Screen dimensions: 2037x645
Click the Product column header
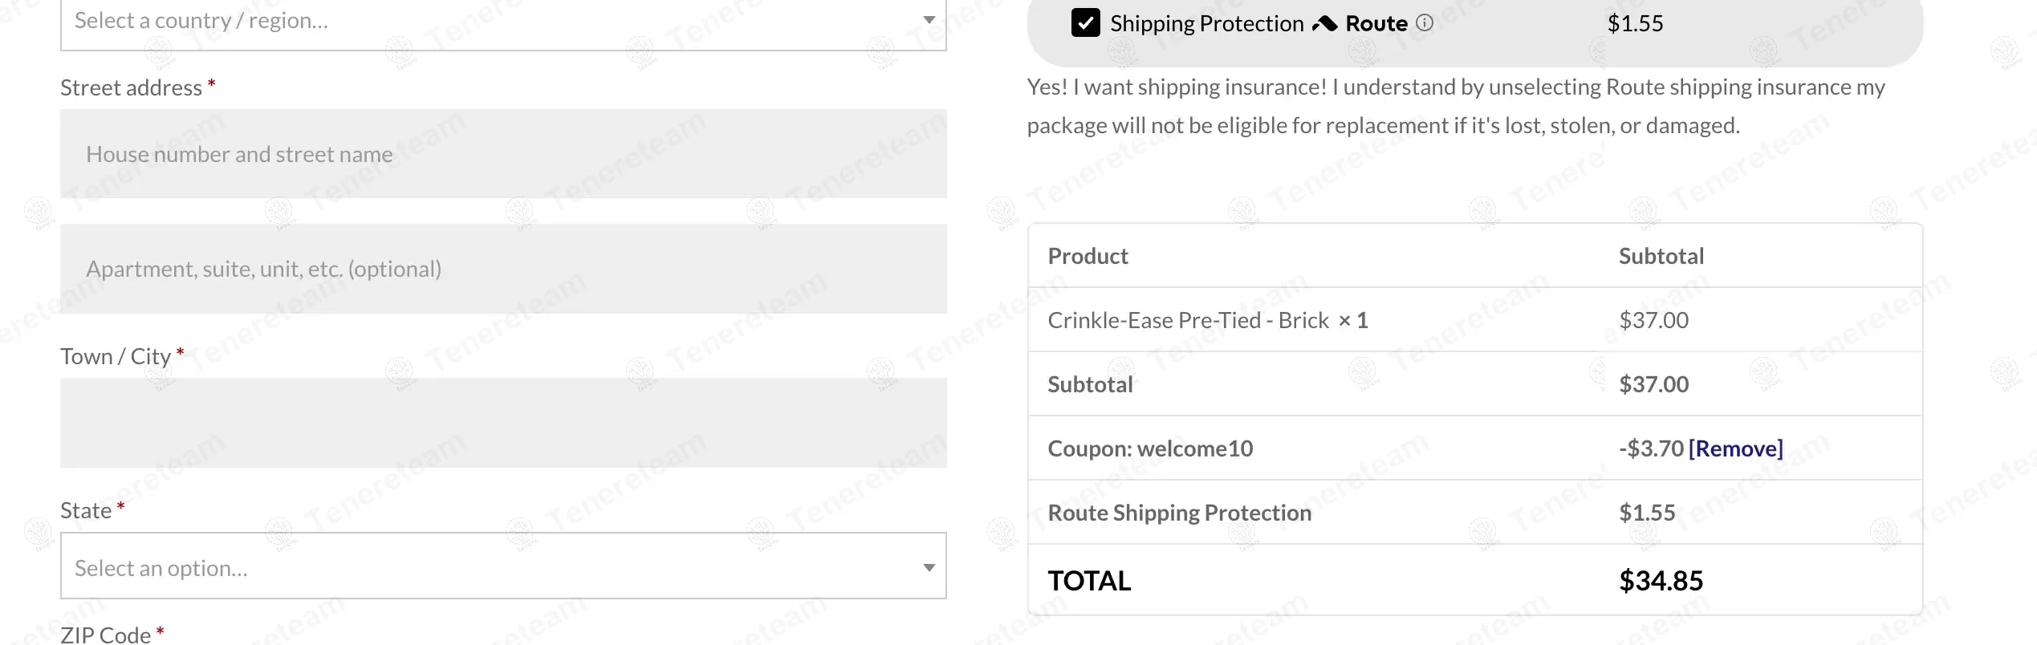pos(1088,256)
